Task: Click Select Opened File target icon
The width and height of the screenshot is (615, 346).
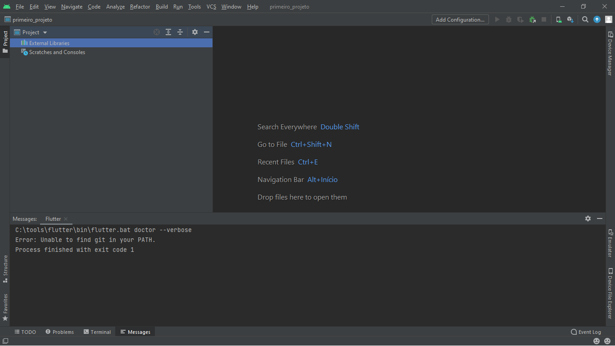Action: click(157, 32)
